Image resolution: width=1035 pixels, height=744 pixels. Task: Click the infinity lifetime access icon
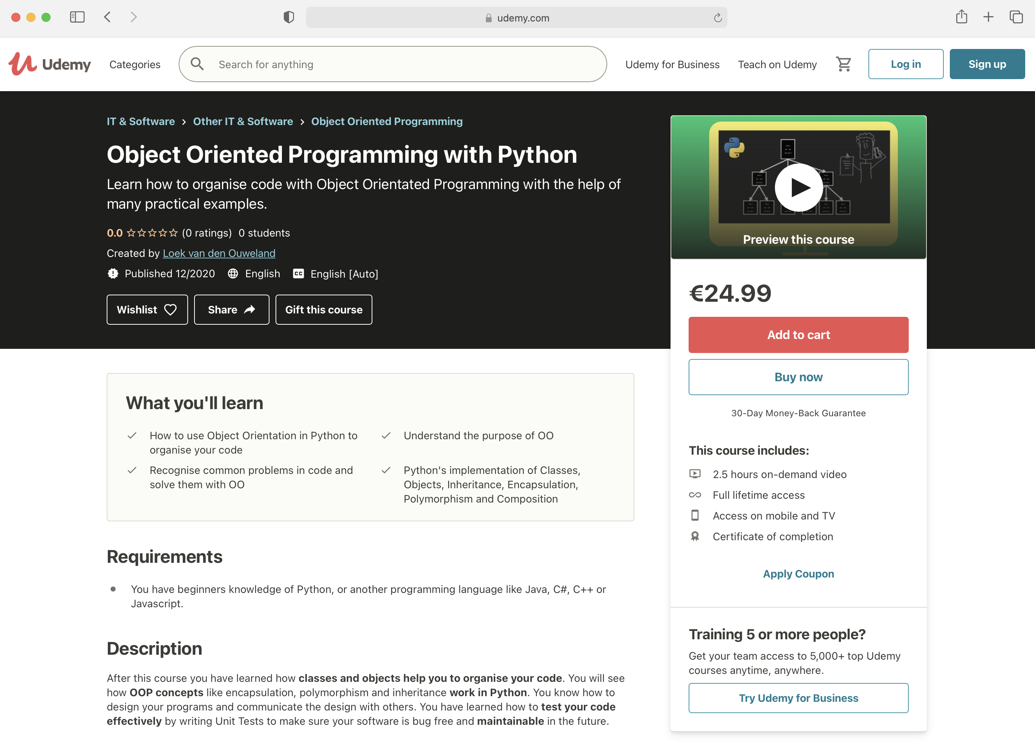coord(695,495)
